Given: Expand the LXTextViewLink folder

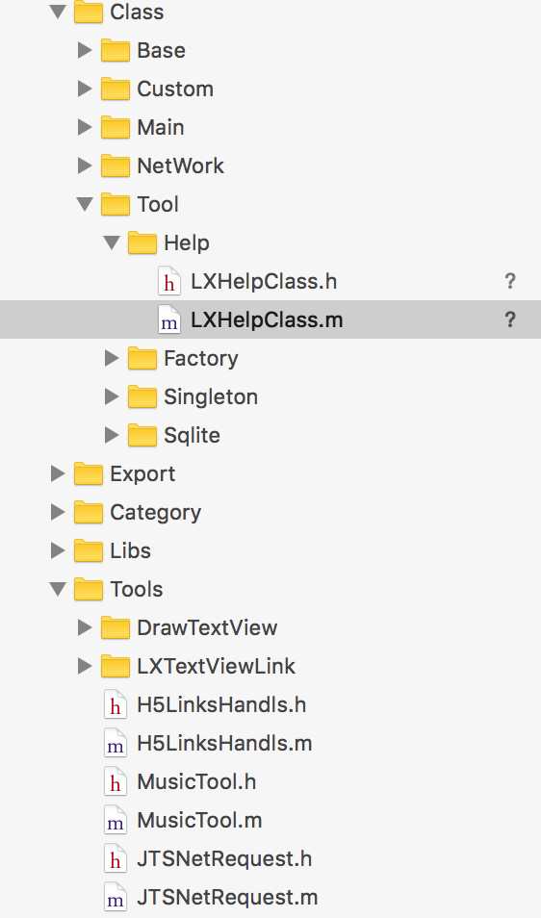Looking at the screenshot, I should click(85, 666).
